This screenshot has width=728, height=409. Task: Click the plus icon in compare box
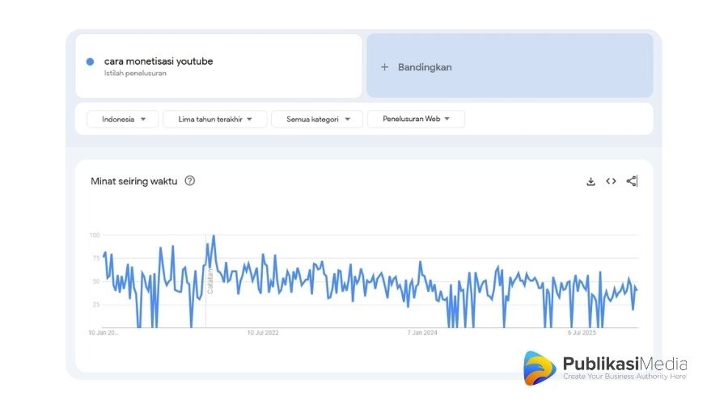[x=384, y=67]
